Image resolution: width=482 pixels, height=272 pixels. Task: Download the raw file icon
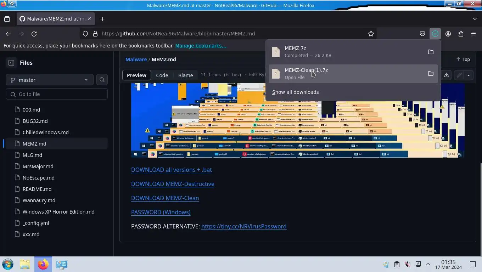(447, 75)
